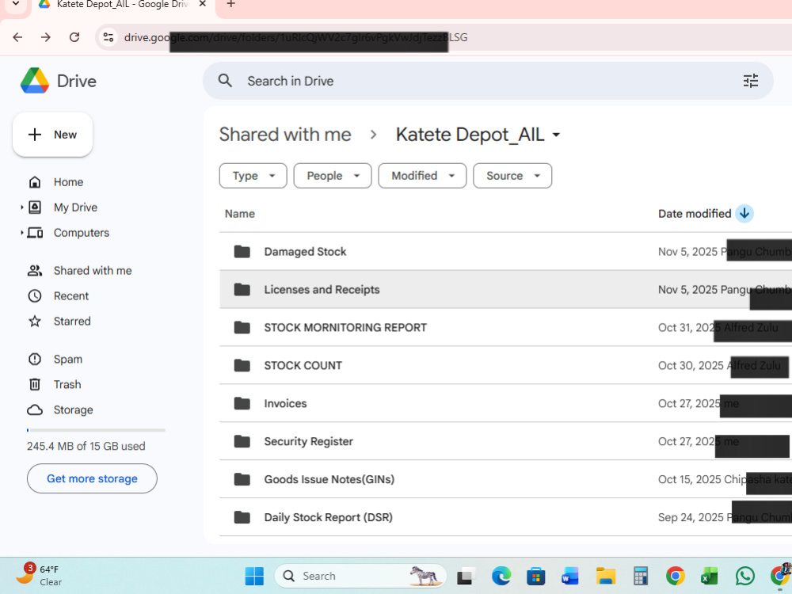Click Date modified column header
Image resolution: width=792 pixels, height=594 pixels.
pos(695,214)
